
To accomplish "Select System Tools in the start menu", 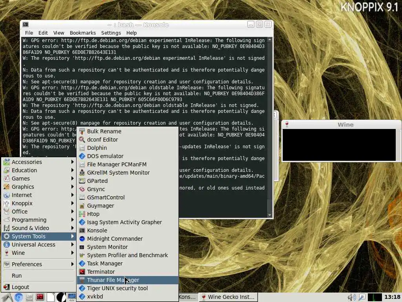I will coord(39,236).
